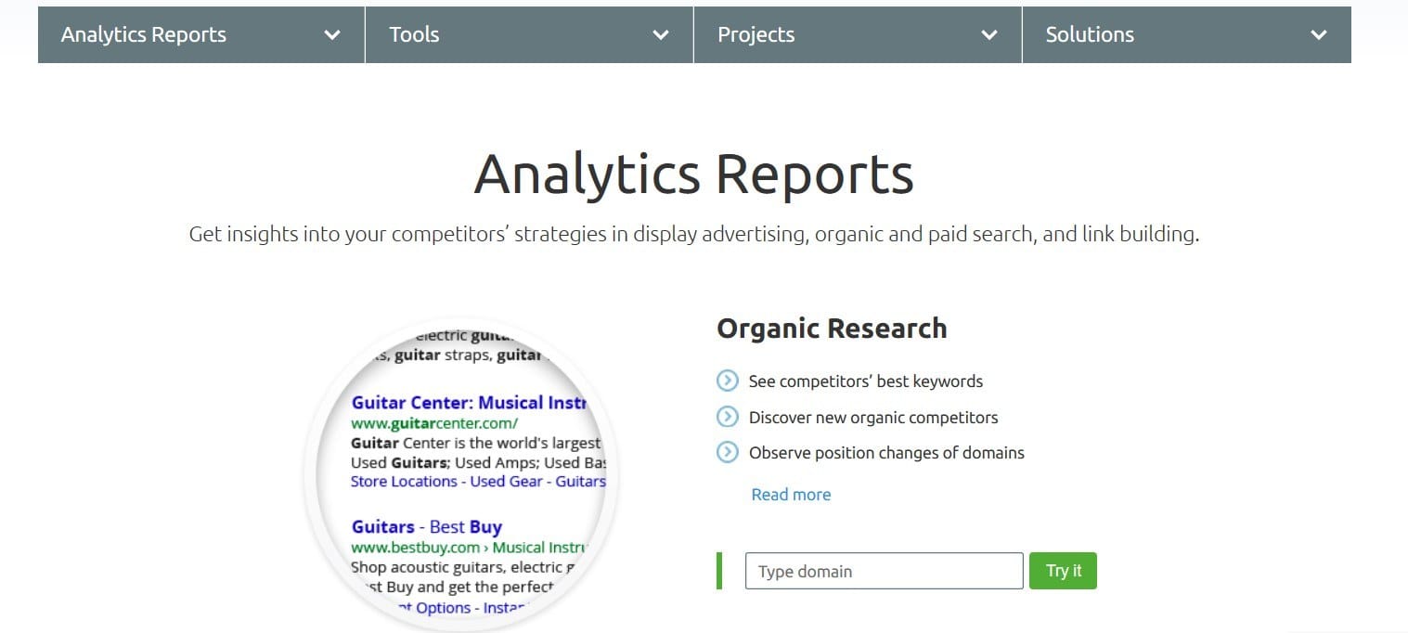Expand the Analytics Reports chevron arrow
Screen dimensions: 1408x633
click(x=332, y=35)
